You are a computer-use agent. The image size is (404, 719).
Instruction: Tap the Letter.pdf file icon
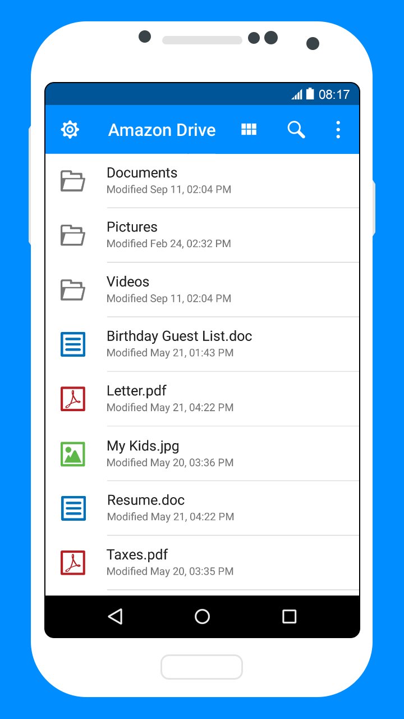pos(73,399)
